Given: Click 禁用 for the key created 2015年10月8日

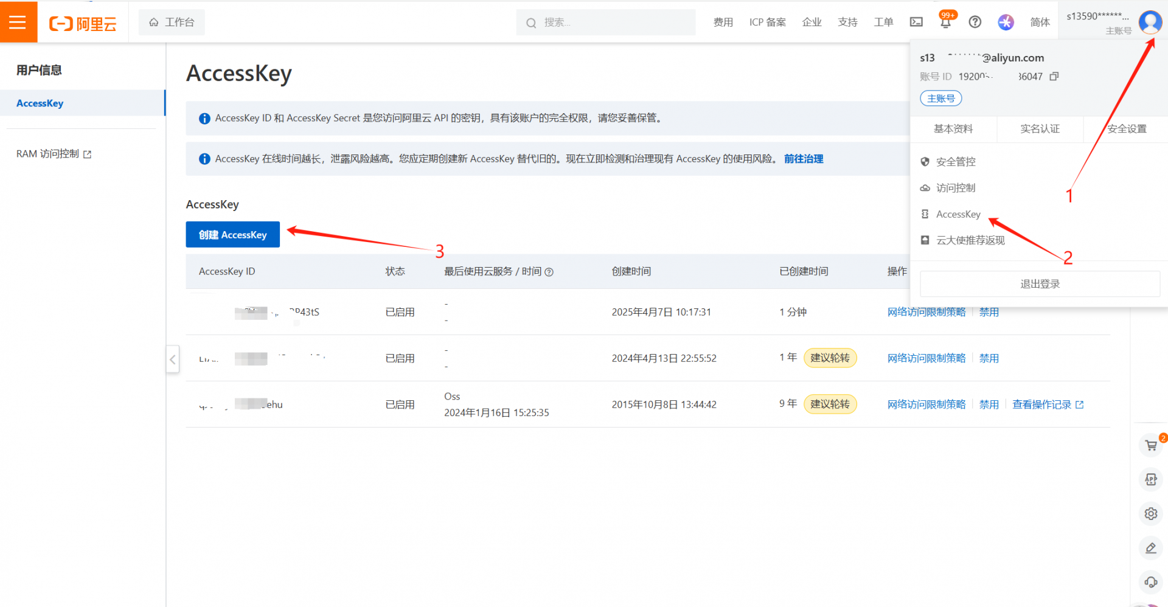Looking at the screenshot, I should (989, 404).
